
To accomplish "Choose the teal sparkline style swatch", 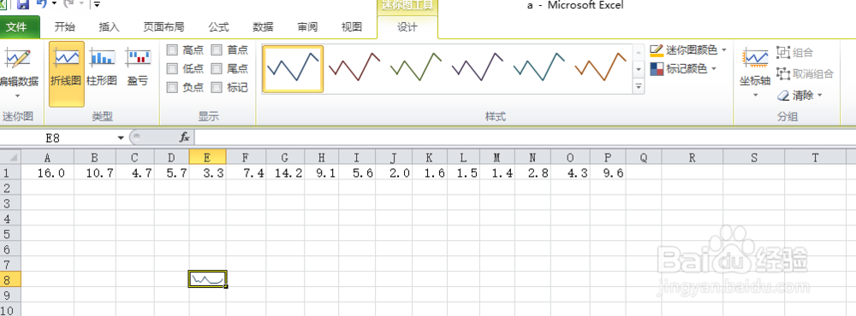I will (x=539, y=68).
